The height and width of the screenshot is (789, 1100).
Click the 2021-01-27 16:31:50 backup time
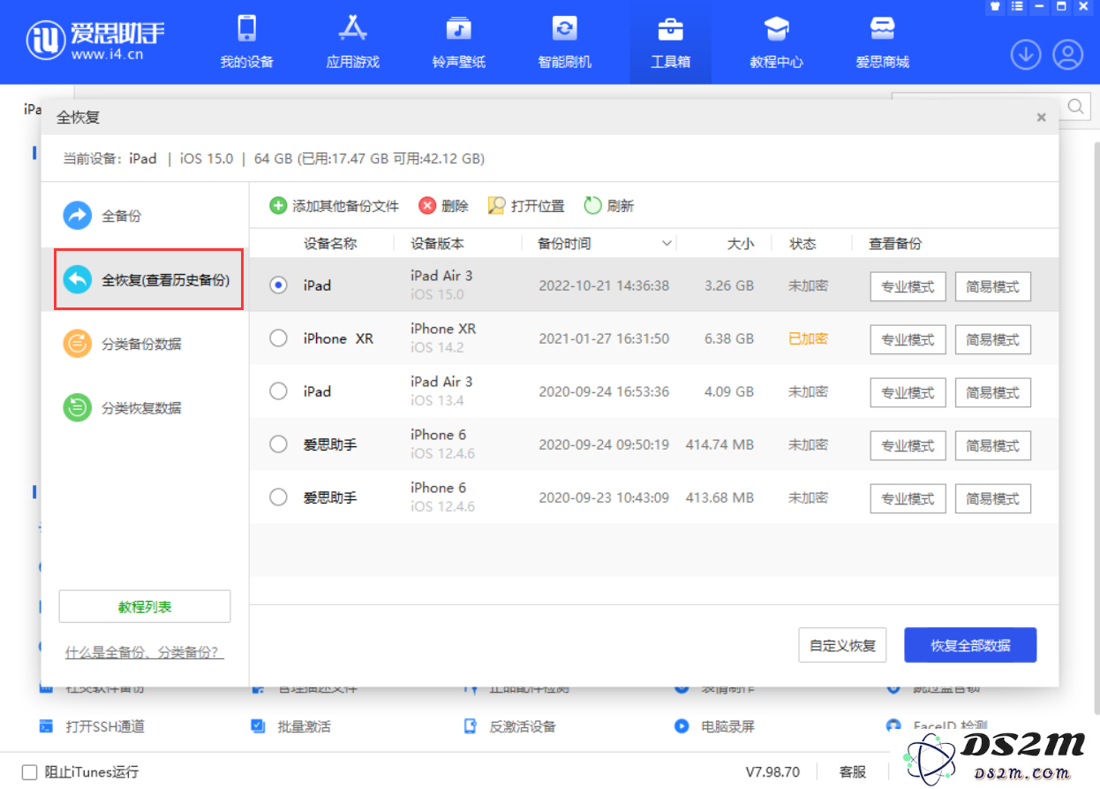(x=604, y=338)
